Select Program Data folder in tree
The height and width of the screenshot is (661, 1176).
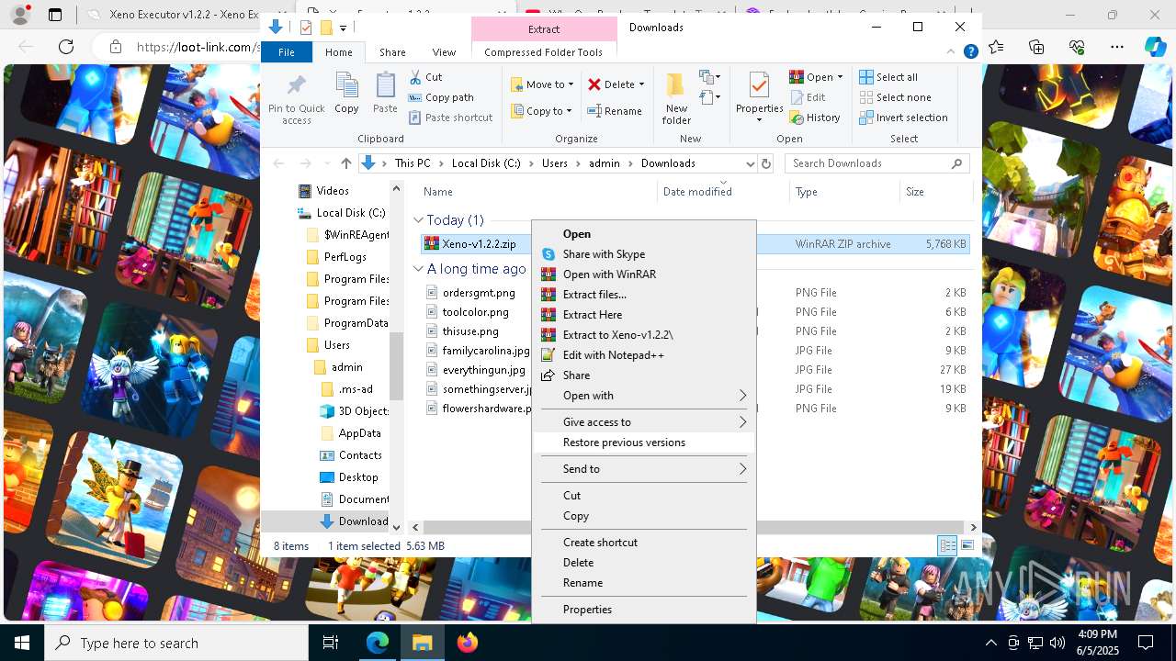click(x=356, y=323)
